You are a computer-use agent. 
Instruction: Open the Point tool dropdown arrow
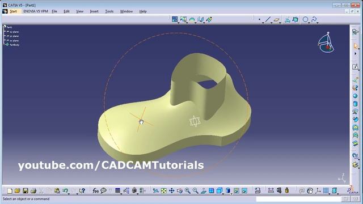(x=263, y=23)
